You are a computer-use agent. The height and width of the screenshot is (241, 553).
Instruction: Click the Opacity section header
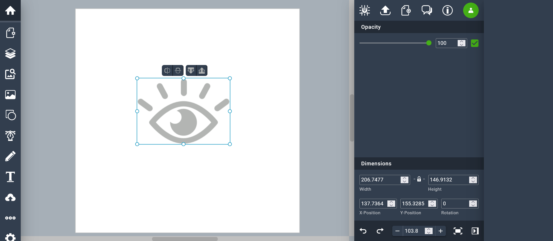[419, 27]
